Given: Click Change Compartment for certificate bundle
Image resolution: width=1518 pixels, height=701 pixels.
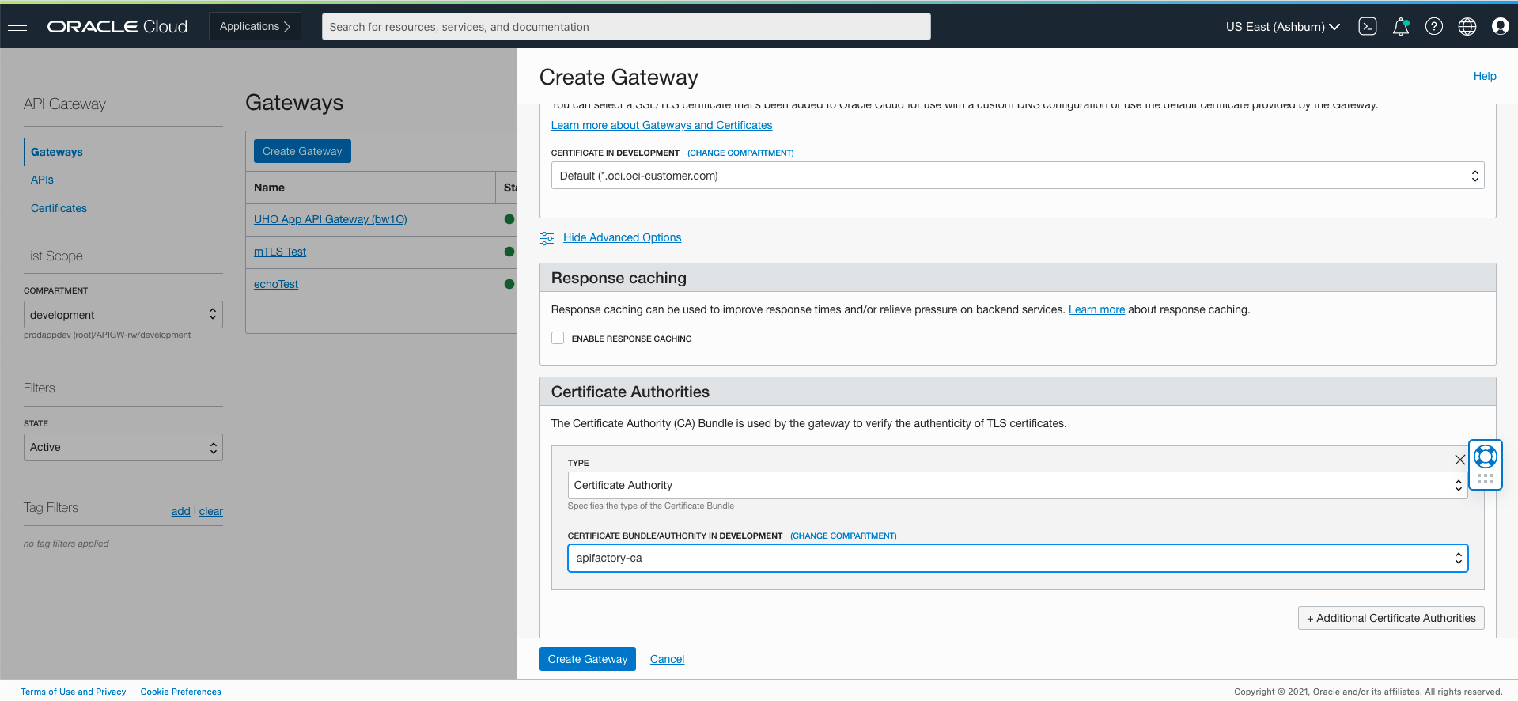Looking at the screenshot, I should (843, 536).
